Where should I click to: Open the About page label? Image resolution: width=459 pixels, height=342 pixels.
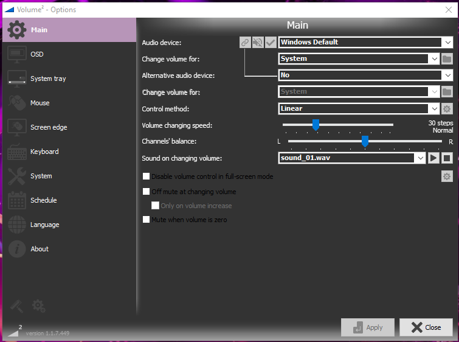coord(40,249)
